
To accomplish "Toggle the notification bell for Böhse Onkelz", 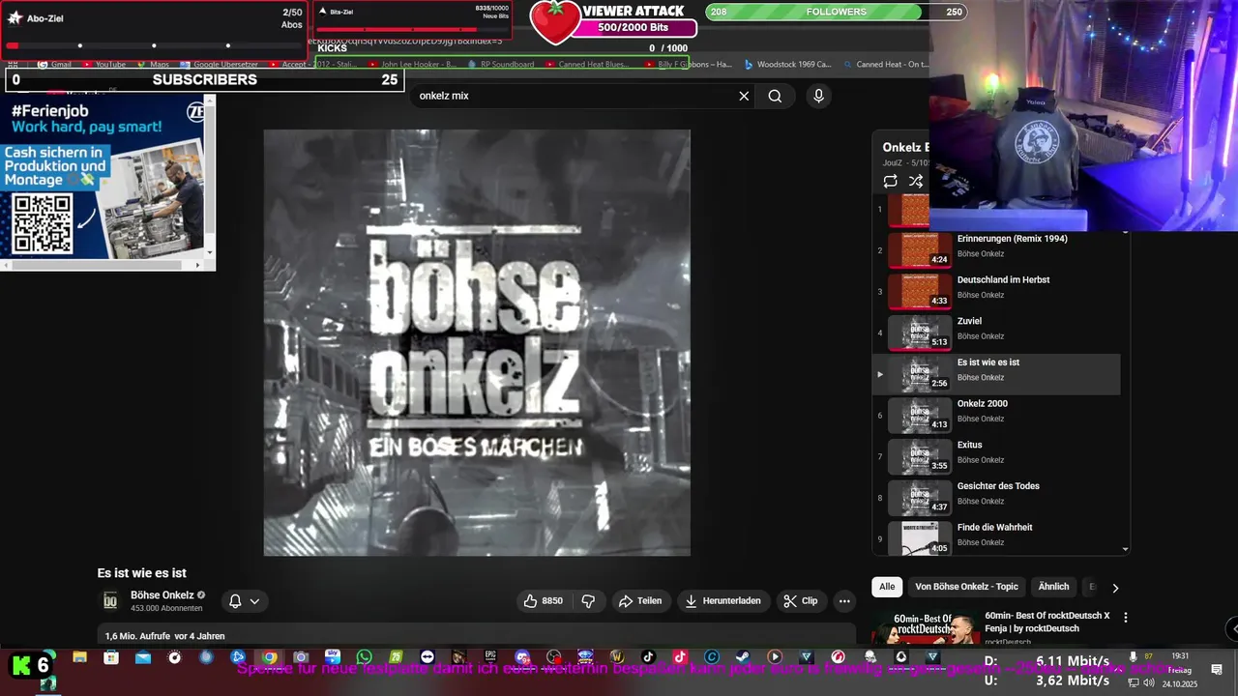I will pos(235,601).
